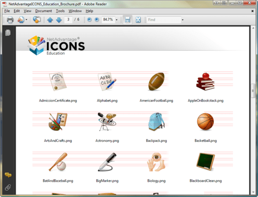Click the arts and crafts palette image
This screenshot has width=258, height=197.
click(x=58, y=122)
